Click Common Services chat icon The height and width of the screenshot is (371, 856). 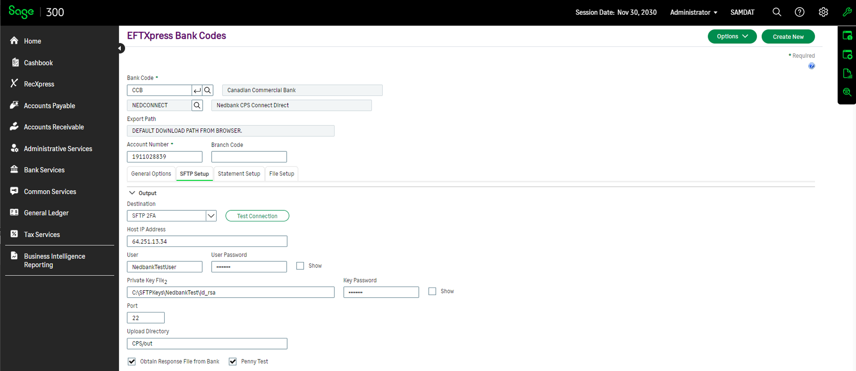14,191
